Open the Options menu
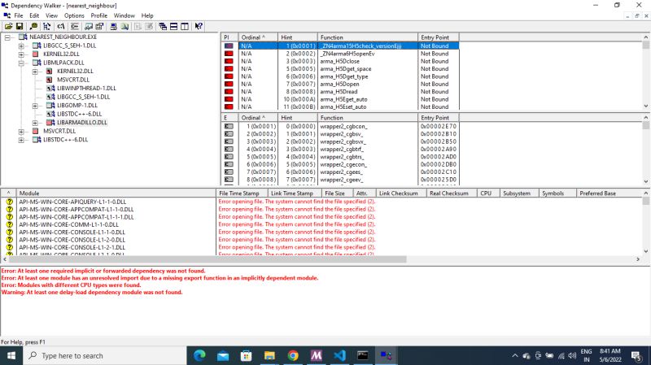651x365 pixels. click(x=74, y=15)
